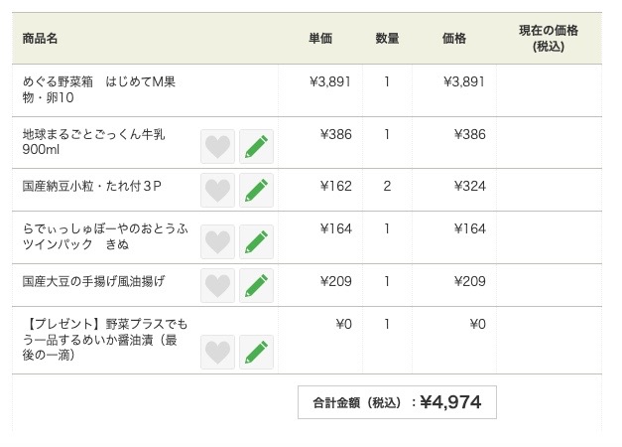The image size is (622, 447).
Task: Favorite the 地球まるごとごっくん牛乳 item
Action: click(218, 147)
